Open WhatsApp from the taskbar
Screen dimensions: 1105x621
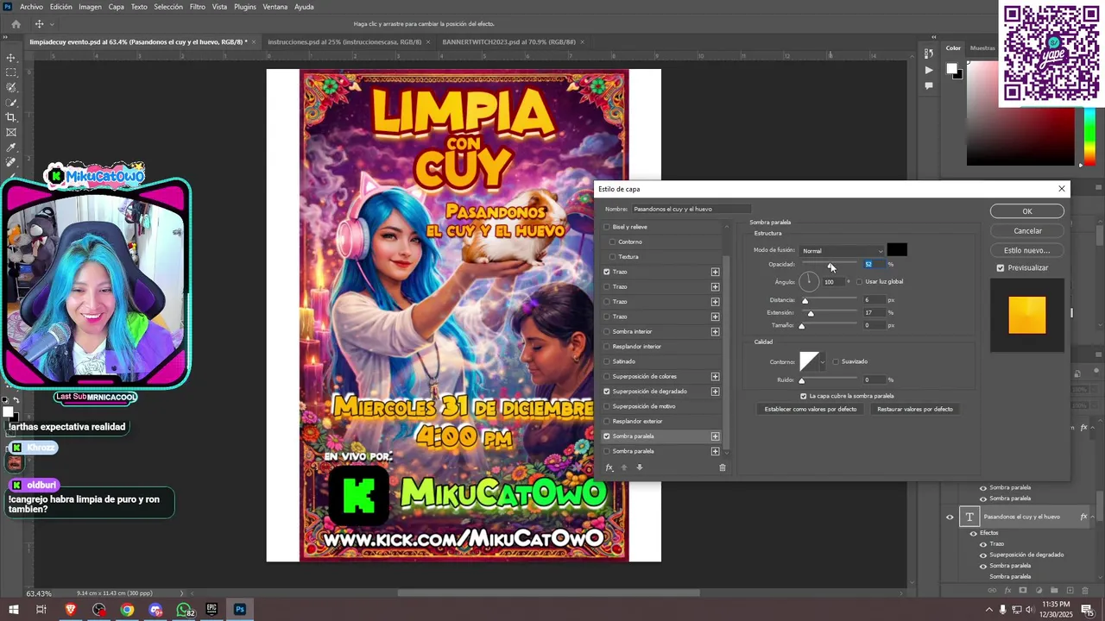[185, 609]
